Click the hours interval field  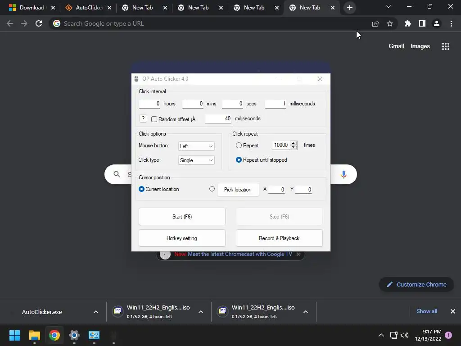[x=149, y=104]
